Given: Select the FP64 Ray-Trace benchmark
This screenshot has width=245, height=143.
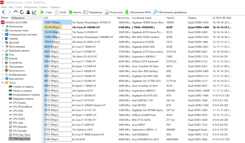Looking at the screenshot, I should 20,138.
